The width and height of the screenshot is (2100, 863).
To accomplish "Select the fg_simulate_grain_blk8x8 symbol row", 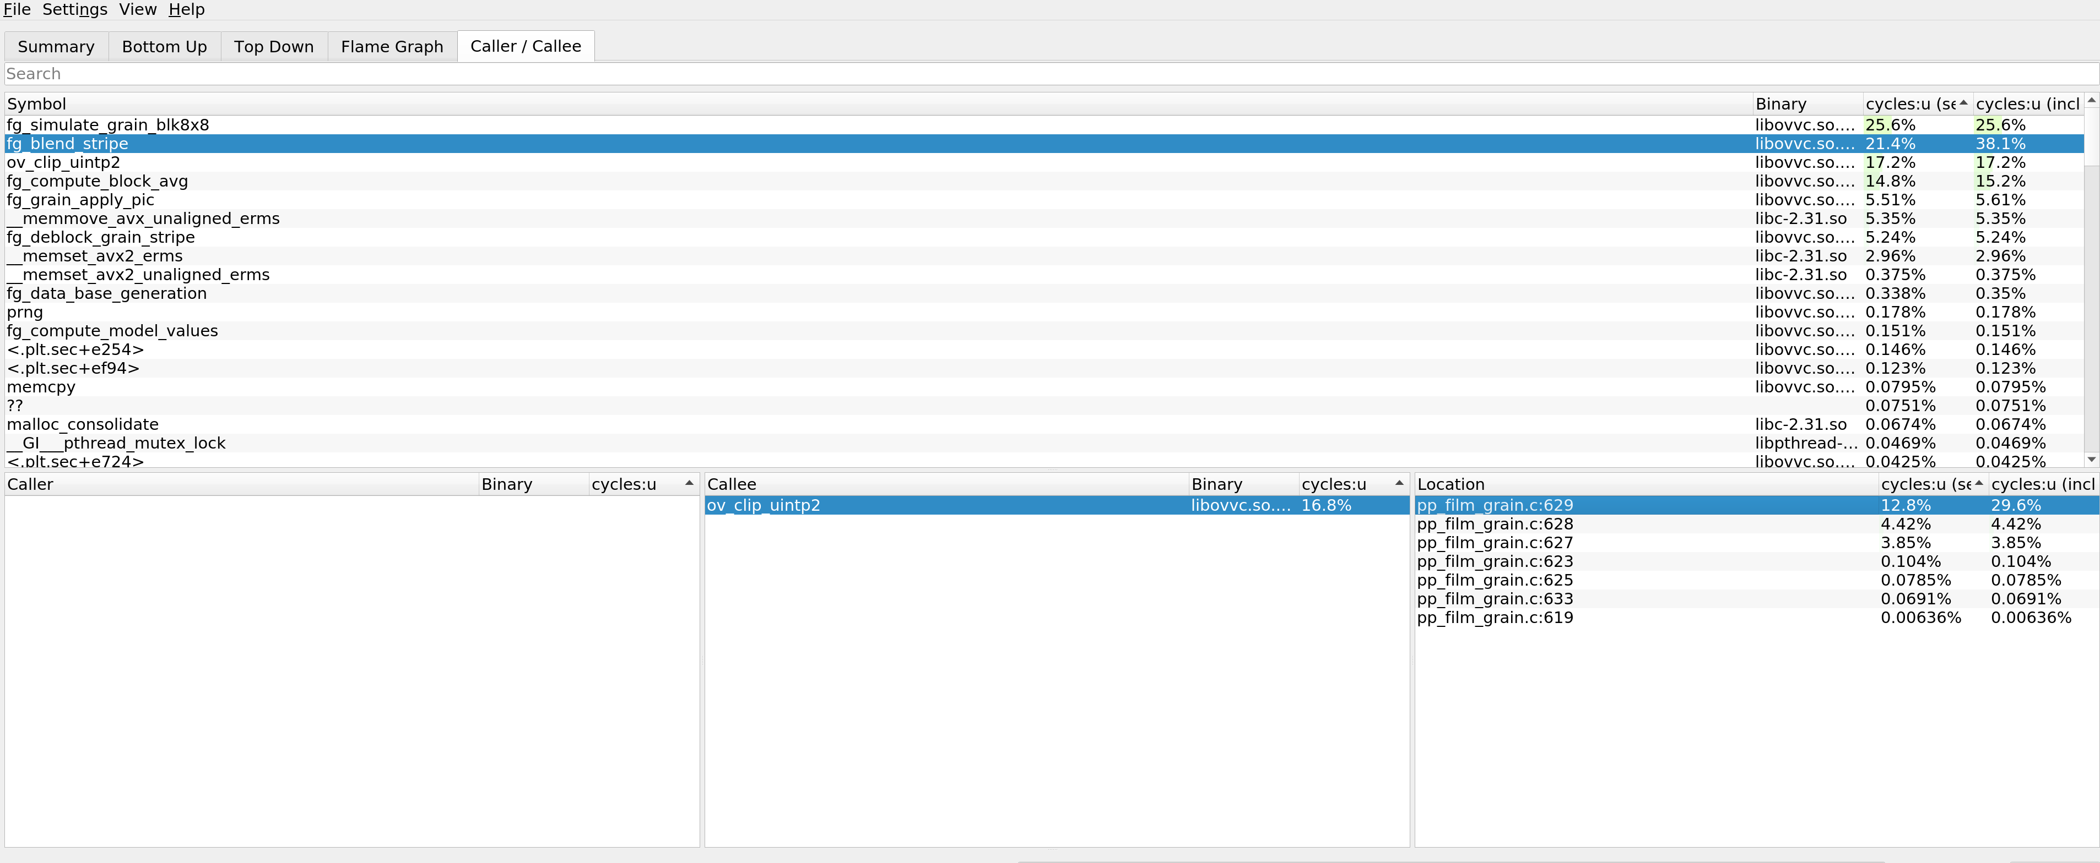I will 107,125.
